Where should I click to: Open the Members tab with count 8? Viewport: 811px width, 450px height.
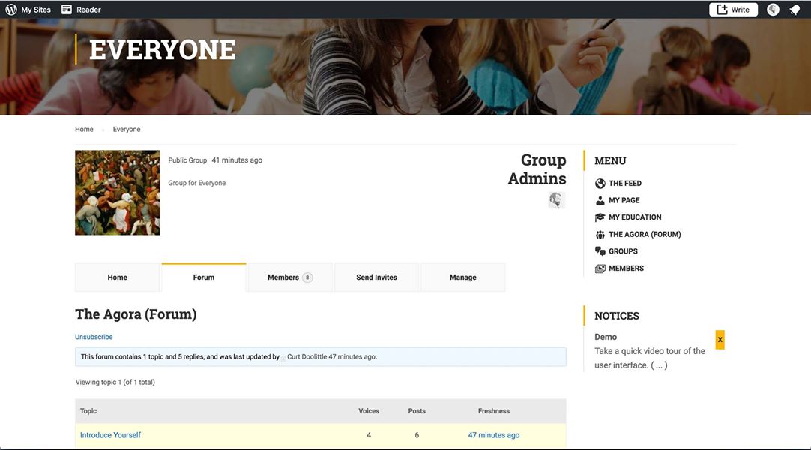pos(289,277)
